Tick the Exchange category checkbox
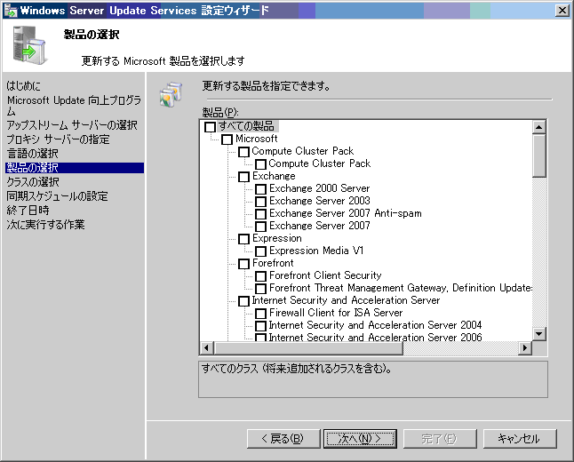574x462 pixels. [243, 177]
